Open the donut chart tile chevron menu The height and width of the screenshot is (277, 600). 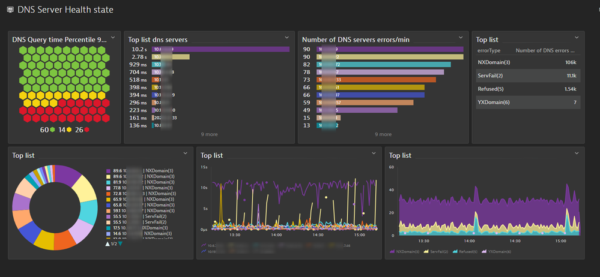pyautogui.click(x=186, y=153)
